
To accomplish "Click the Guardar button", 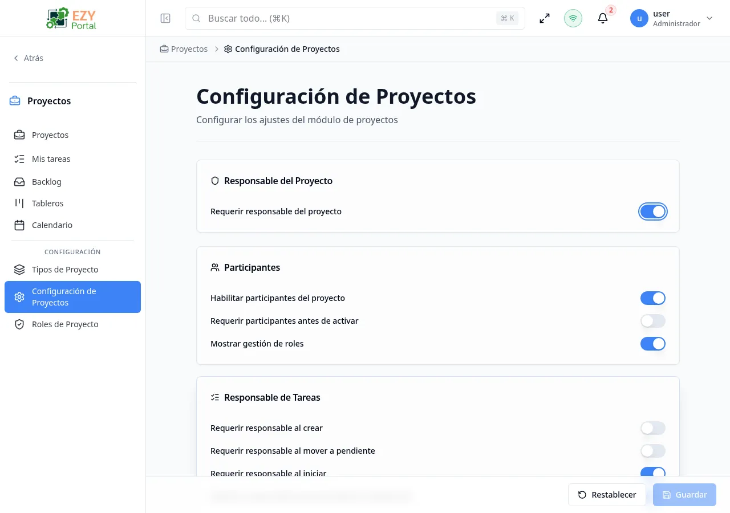I will (x=684, y=495).
